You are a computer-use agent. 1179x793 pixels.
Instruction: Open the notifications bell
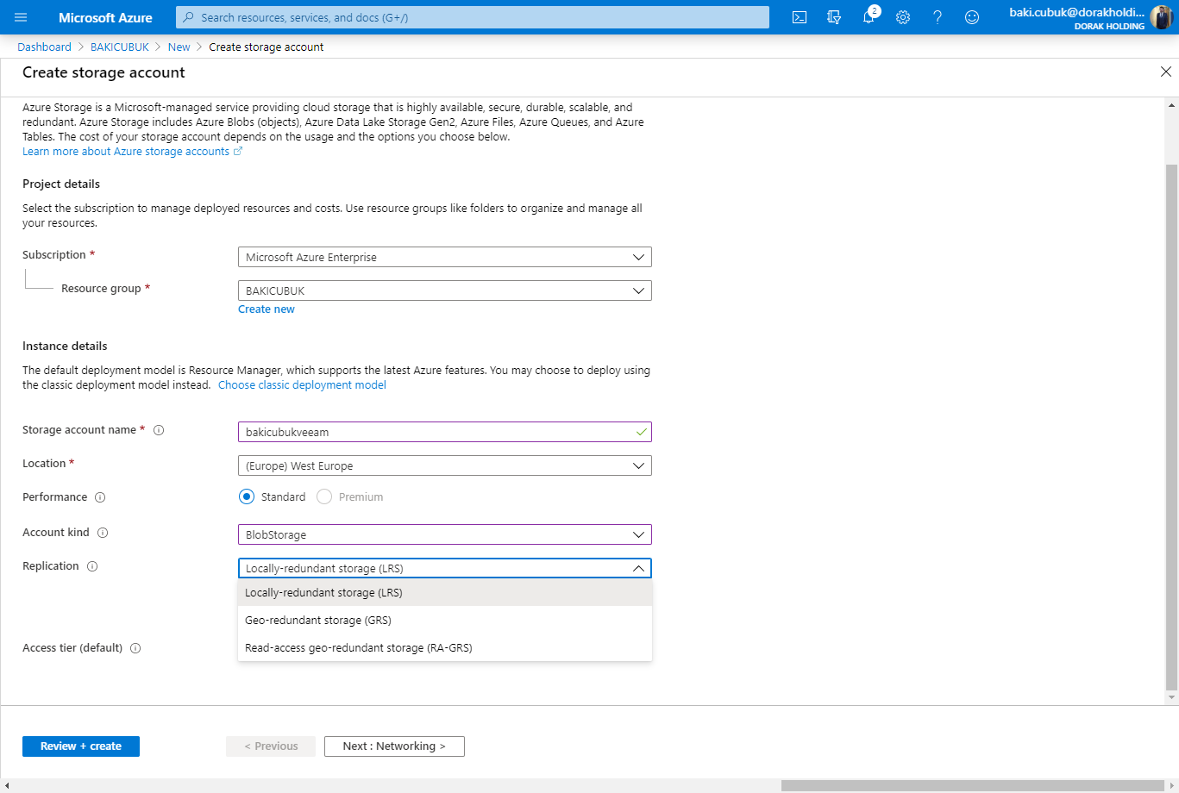click(869, 17)
